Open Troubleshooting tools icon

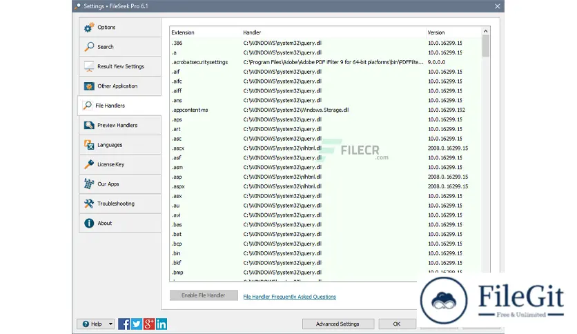click(x=88, y=204)
